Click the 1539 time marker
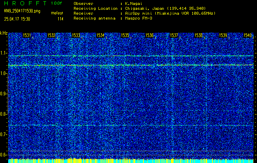 pyautogui.click(x=223, y=35)
